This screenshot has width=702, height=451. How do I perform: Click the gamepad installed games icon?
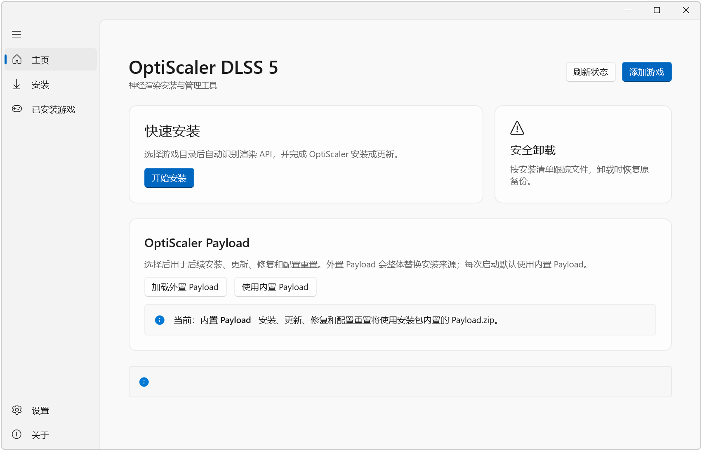(17, 109)
